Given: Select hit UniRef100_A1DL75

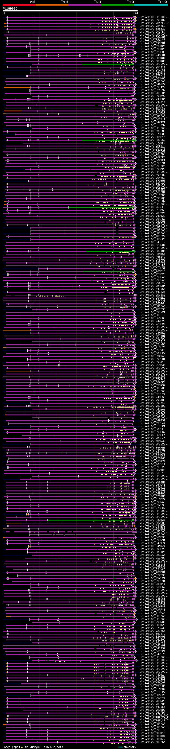Looking at the screenshot, I should click(152, 348).
